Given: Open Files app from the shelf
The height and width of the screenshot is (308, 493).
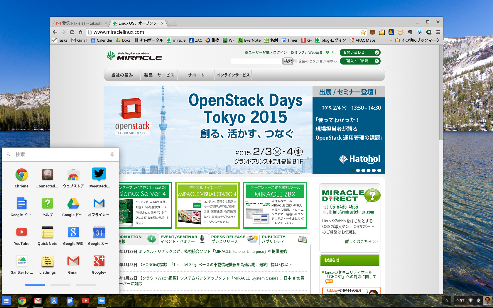Looking at the screenshot, I should pos(101,301).
